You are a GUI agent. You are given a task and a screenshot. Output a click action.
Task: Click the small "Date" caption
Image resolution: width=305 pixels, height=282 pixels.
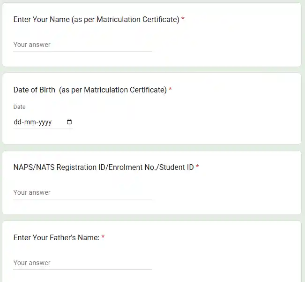[x=20, y=107]
